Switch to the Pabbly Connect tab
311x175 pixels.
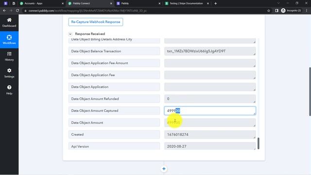89,3
